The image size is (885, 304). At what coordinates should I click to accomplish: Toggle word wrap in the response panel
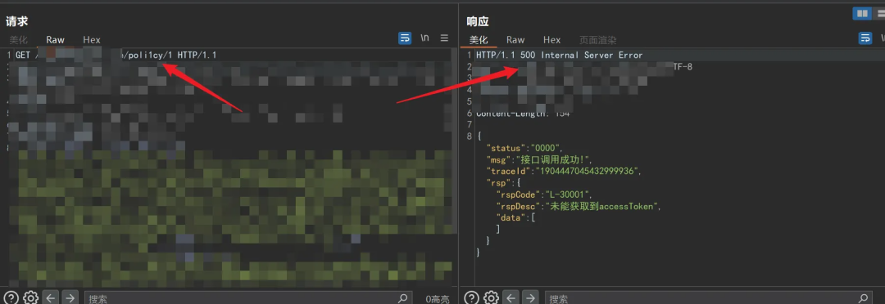[x=865, y=38]
